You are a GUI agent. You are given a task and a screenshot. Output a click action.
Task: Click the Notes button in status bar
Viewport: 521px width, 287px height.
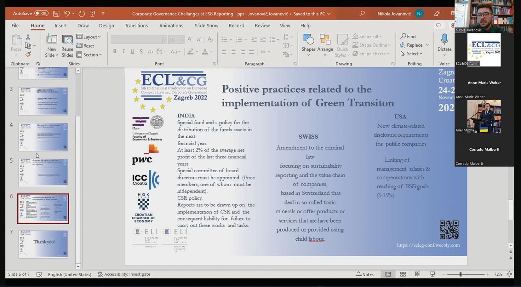(x=365, y=274)
